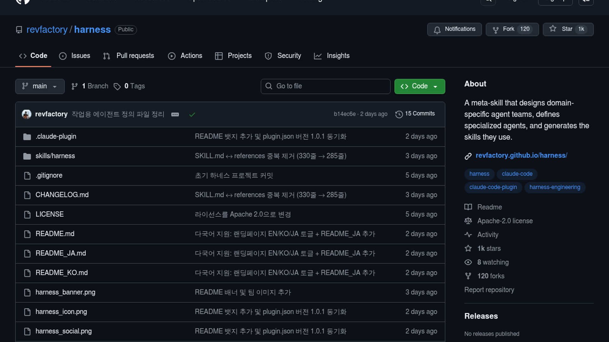Open the main branch dropdown
The width and height of the screenshot is (609, 342).
(x=40, y=86)
